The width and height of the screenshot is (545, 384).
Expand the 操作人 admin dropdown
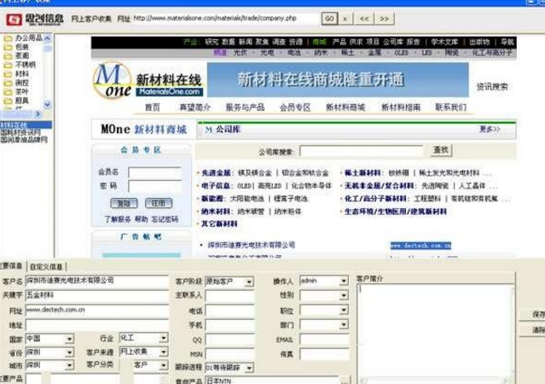tap(343, 281)
